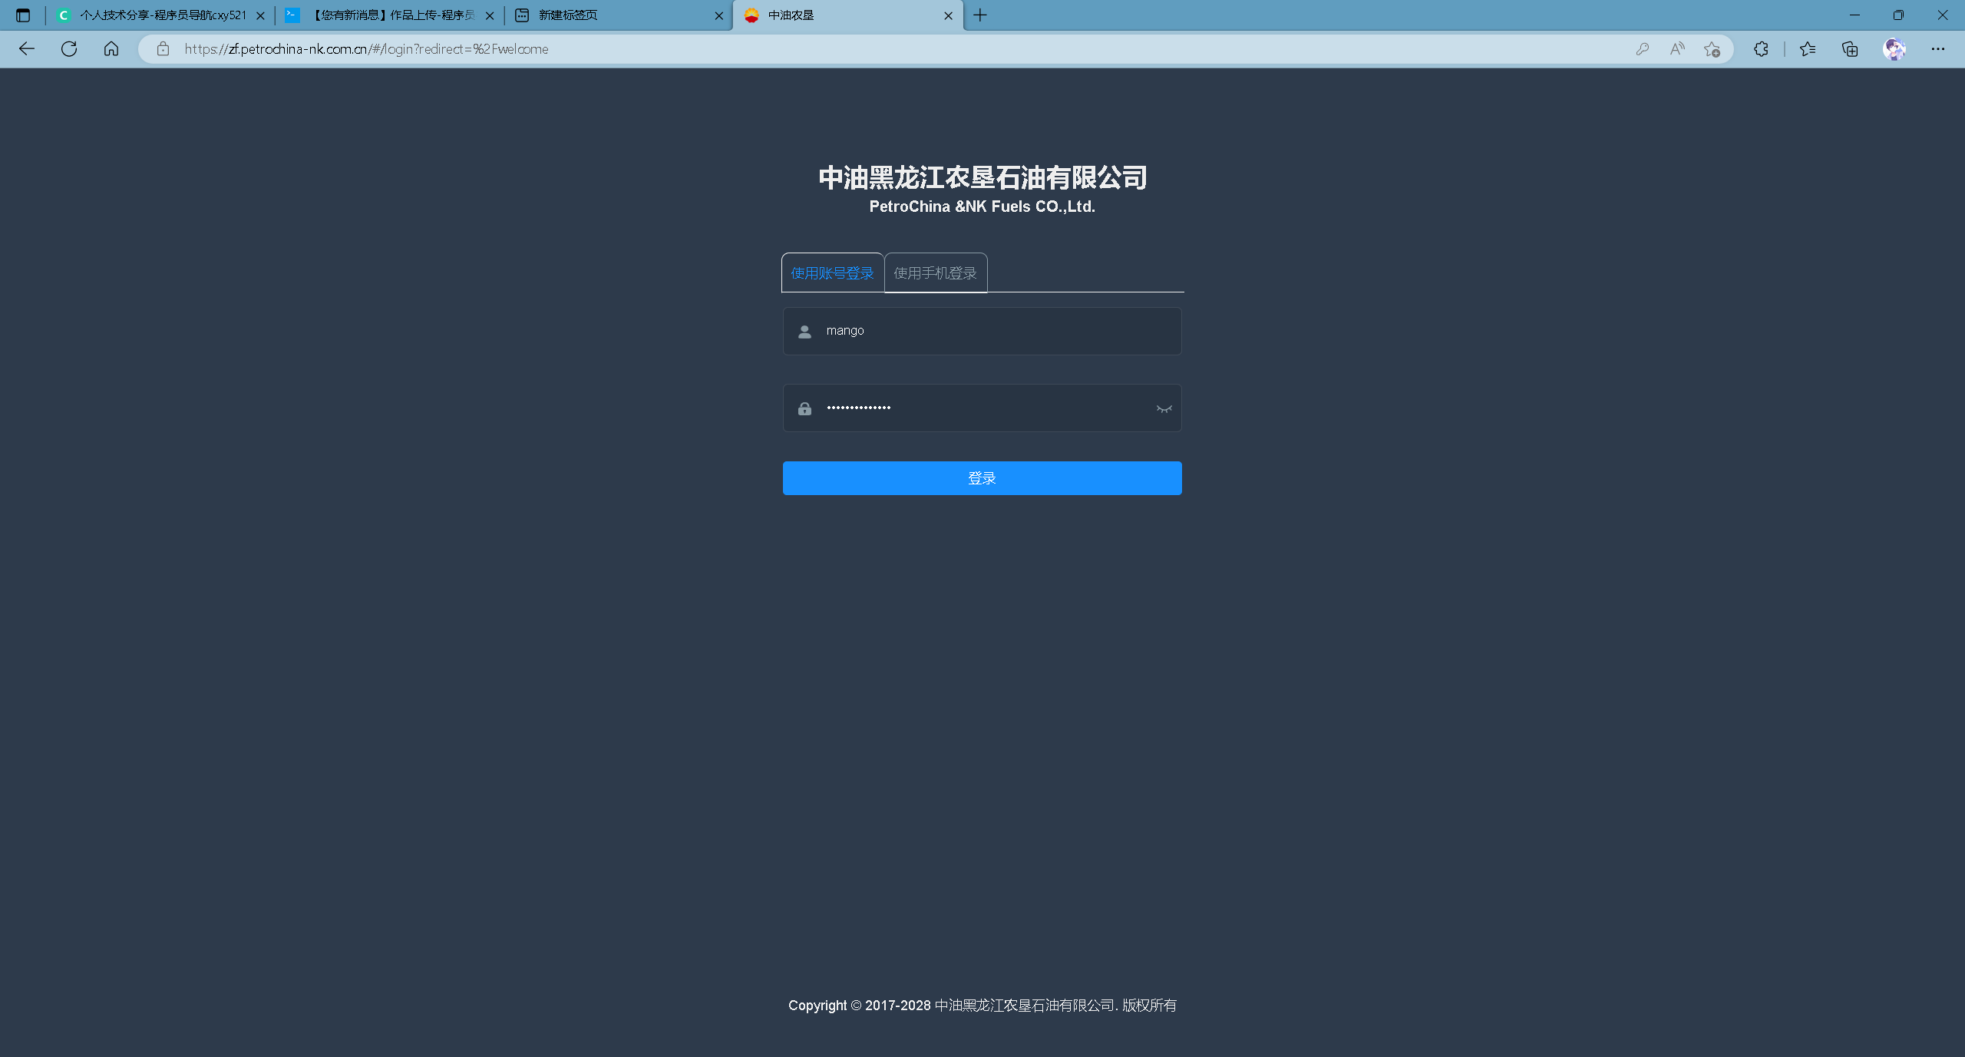Screen dimensions: 1965x1057
Task: Open collections icon in toolbar
Action: click(1850, 49)
